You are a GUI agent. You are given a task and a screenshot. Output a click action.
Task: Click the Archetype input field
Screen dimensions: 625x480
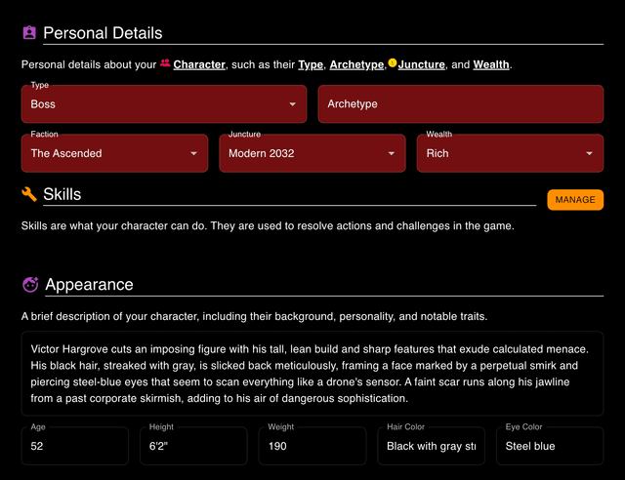point(460,104)
